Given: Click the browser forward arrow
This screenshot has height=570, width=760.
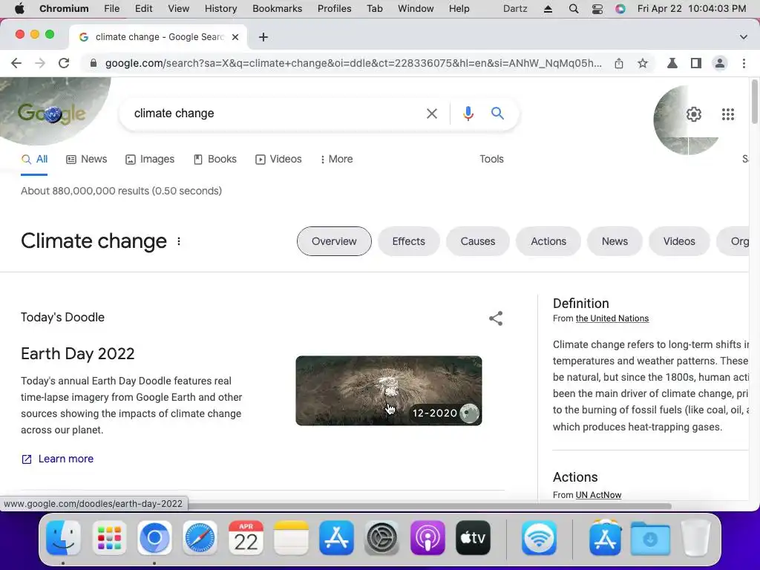Looking at the screenshot, I should click(x=40, y=63).
